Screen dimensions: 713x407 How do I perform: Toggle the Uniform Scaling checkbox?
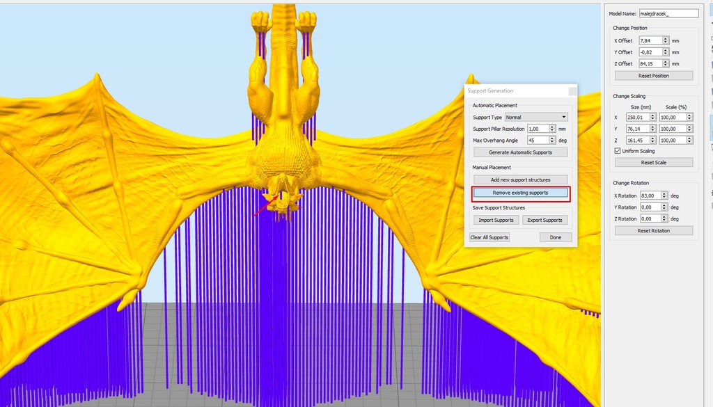point(618,151)
